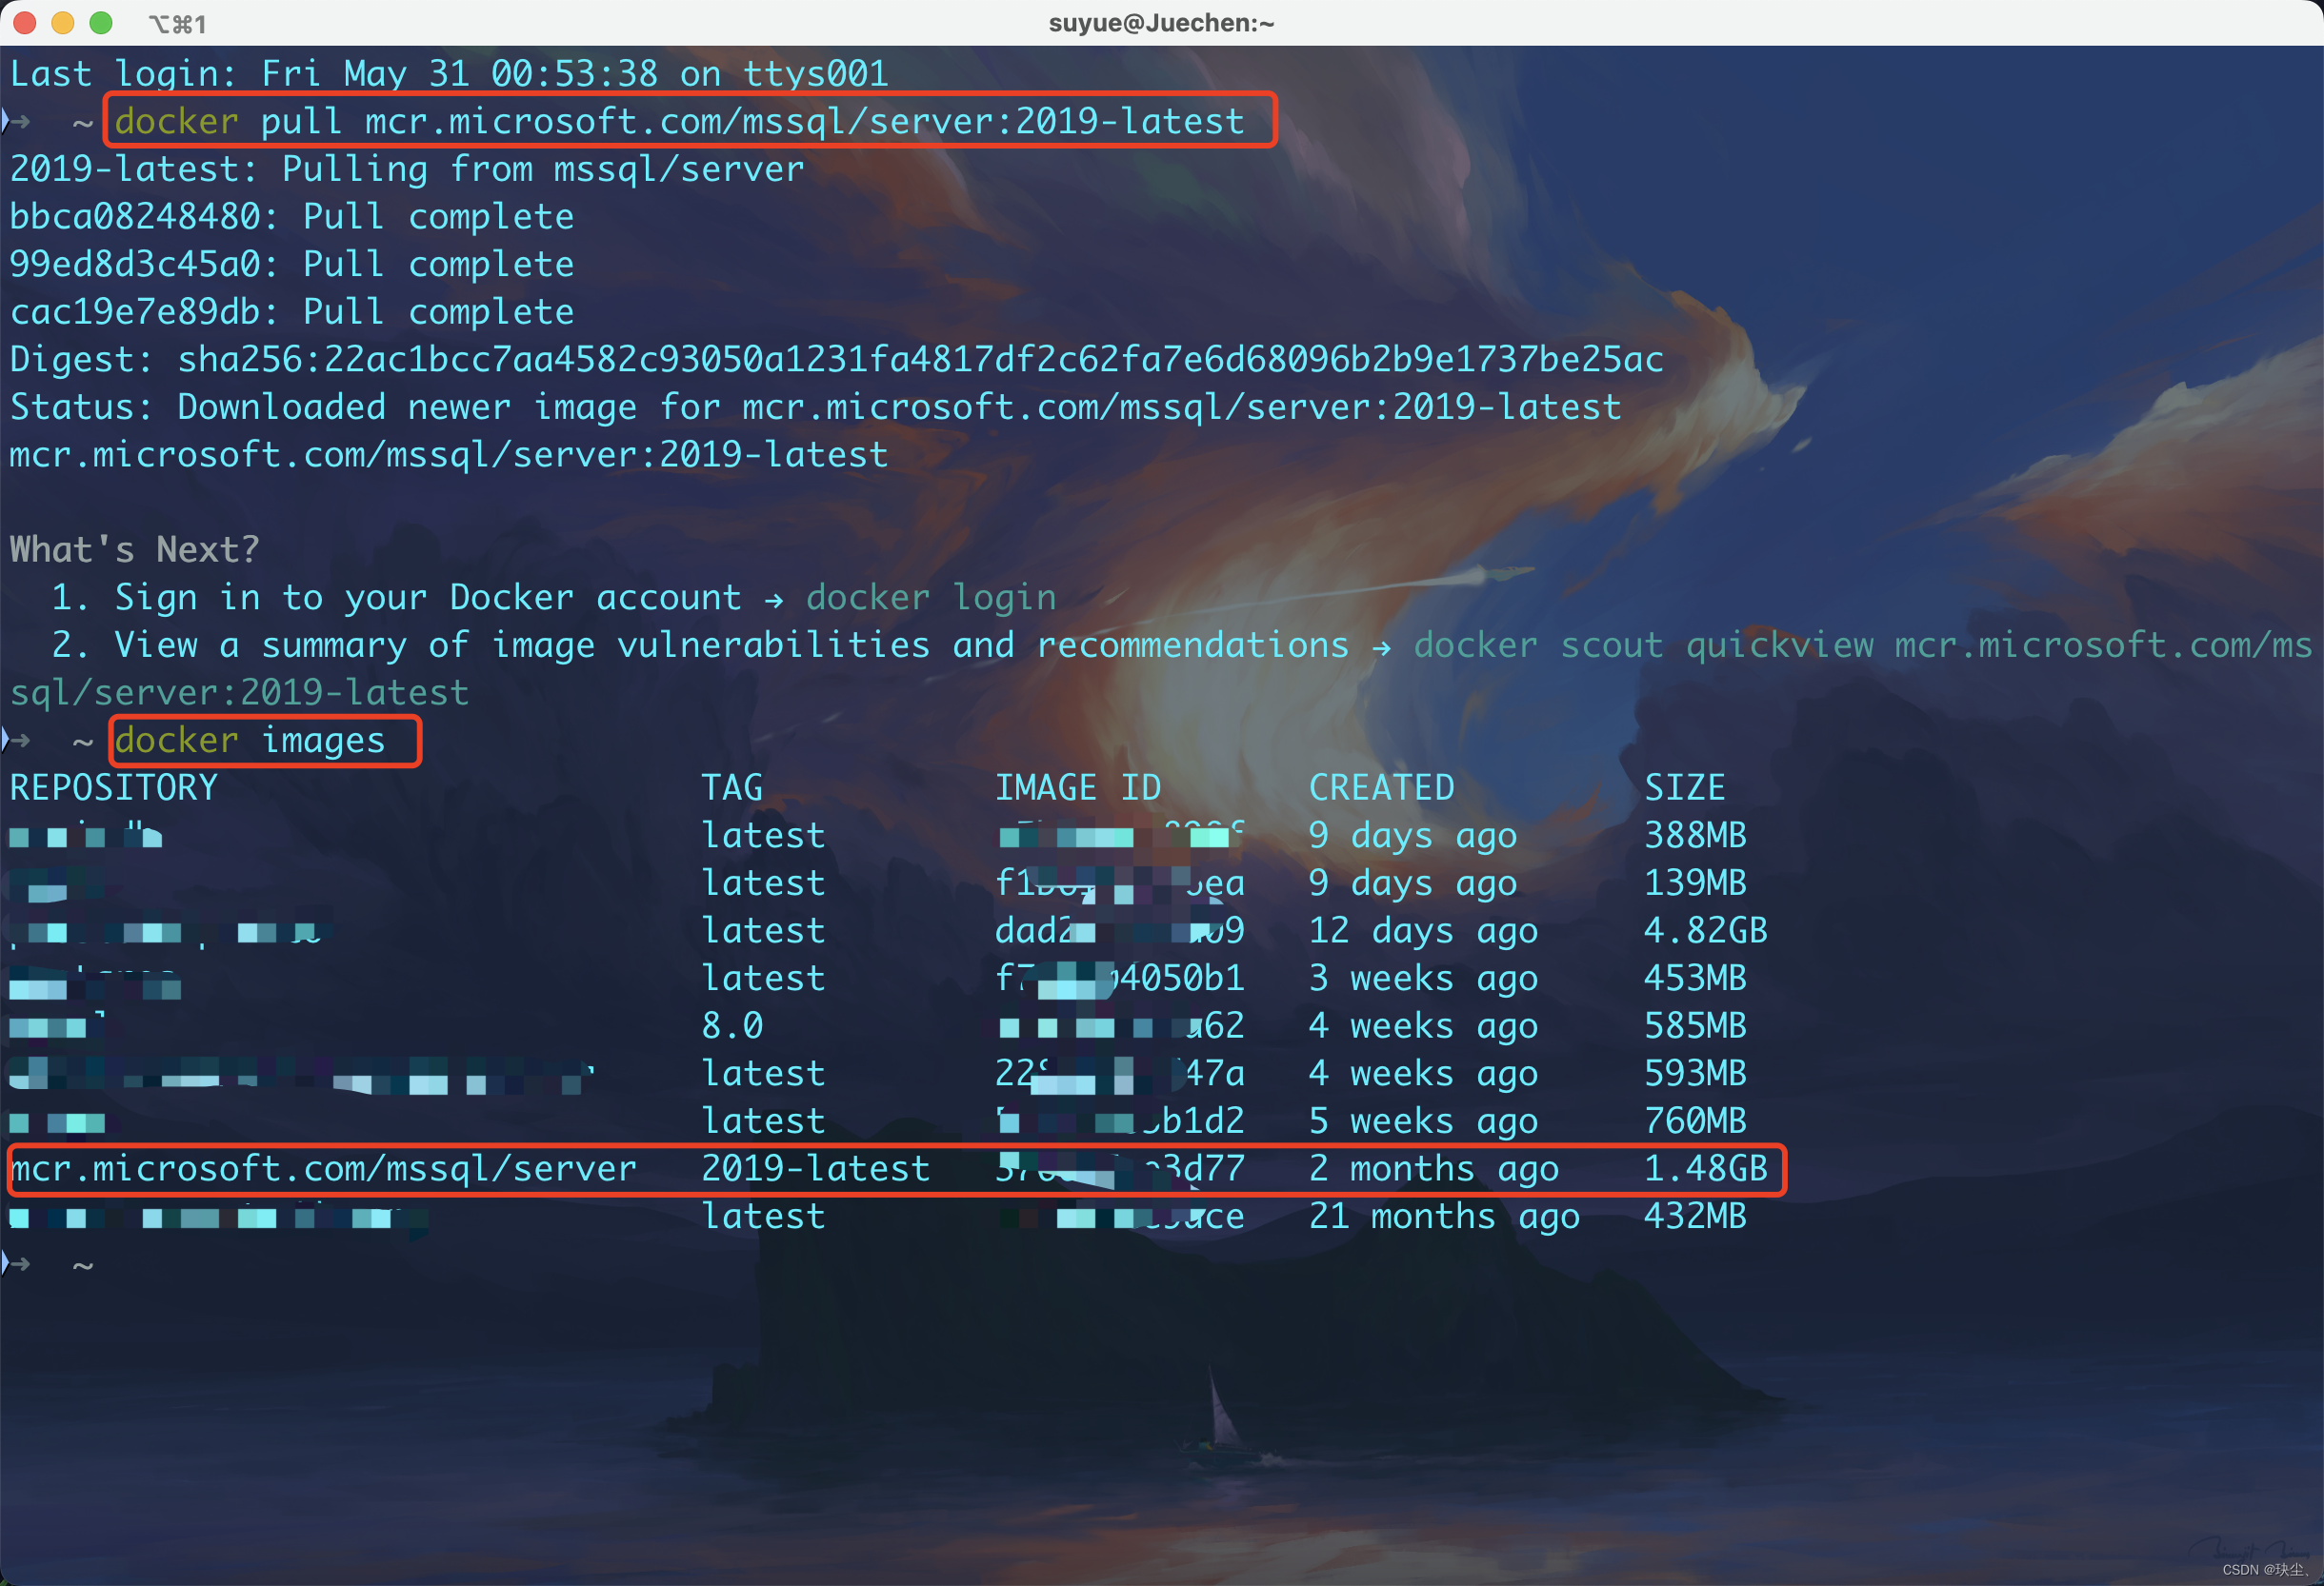
Task: Click the CREATED column header
Action: [1382, 787]
